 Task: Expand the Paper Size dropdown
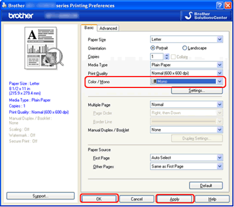pos(186,39)
